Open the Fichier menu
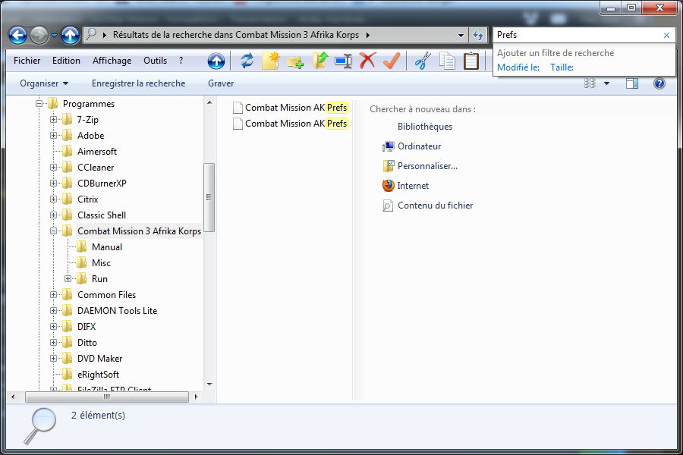This screenshot has height=455, width=683. 27,61
